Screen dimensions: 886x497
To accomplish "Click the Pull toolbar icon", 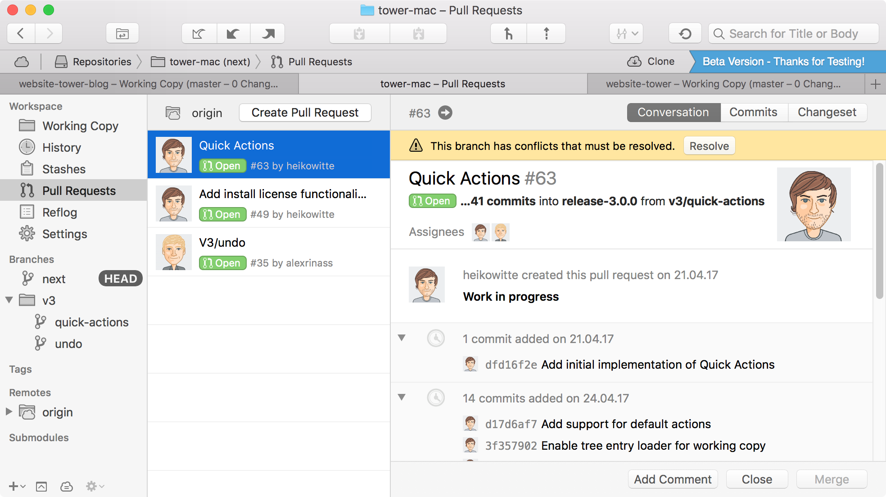I will point(233,34).
